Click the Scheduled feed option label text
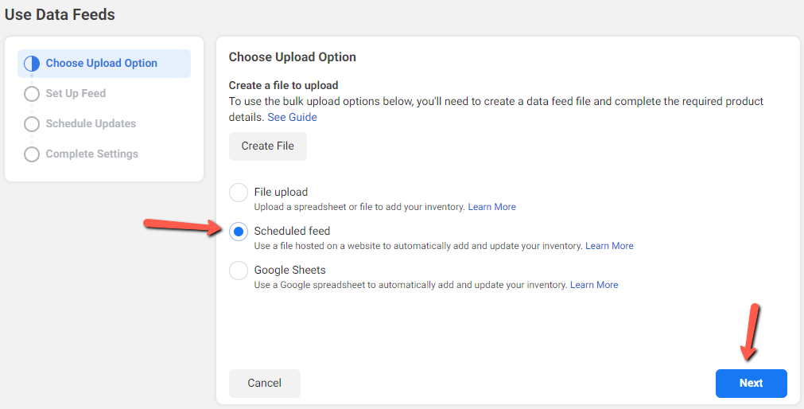804x409 pixels. 293,231
